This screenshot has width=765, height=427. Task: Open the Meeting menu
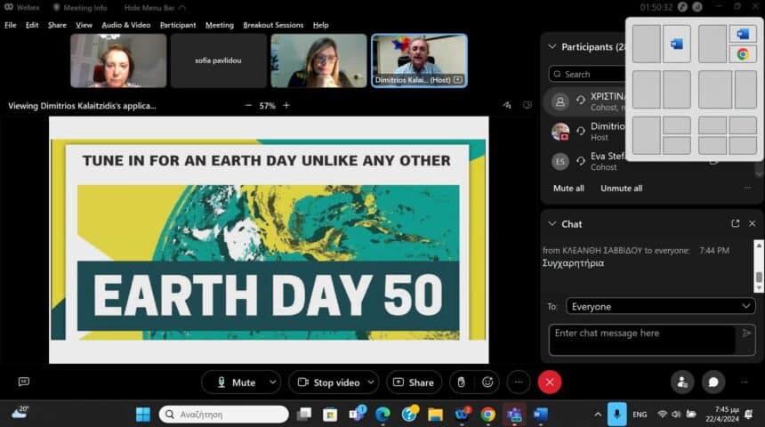(x=220, y=25)
